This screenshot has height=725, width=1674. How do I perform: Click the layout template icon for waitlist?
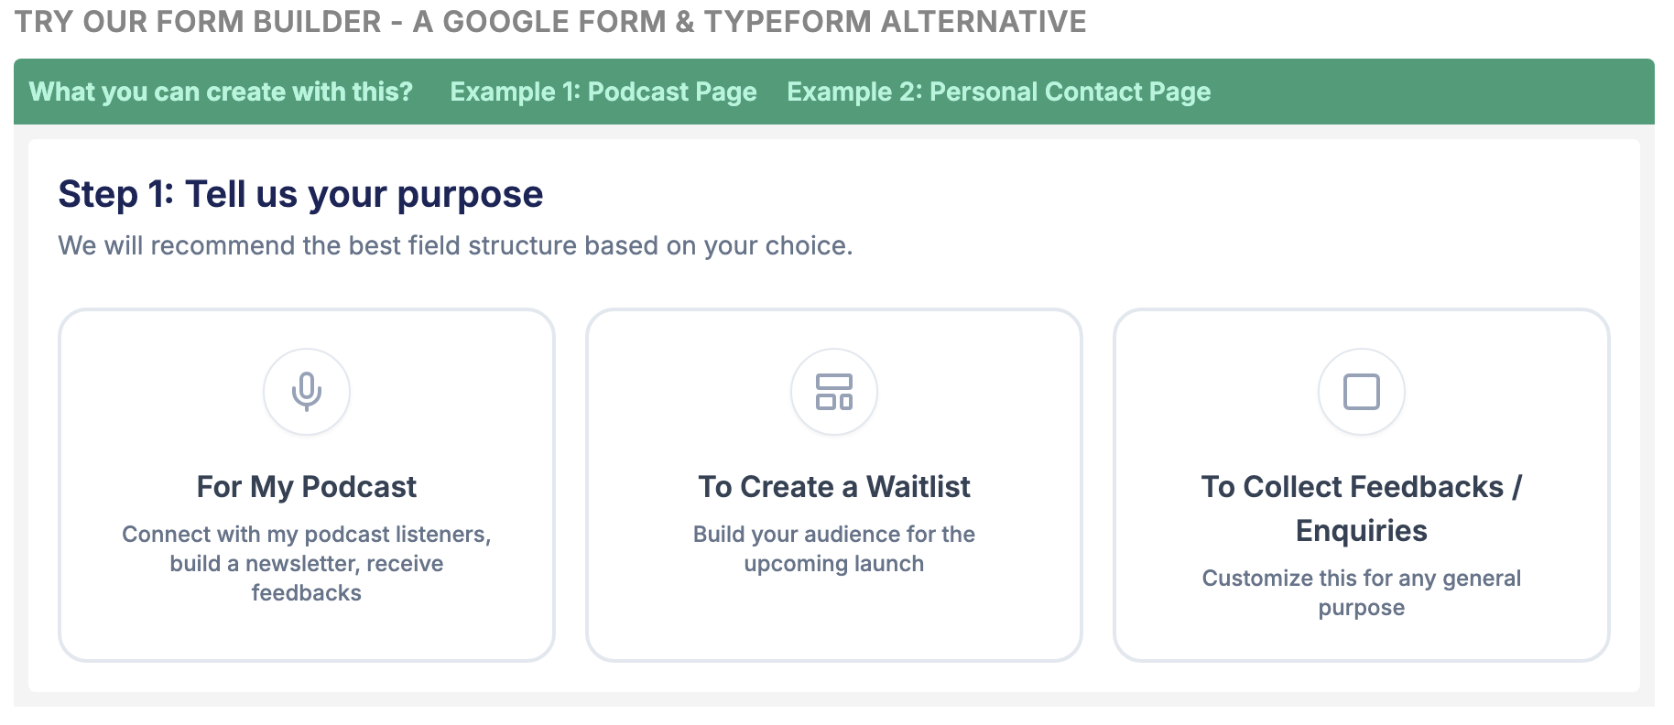pyautogui.click(x=834, y=392)
